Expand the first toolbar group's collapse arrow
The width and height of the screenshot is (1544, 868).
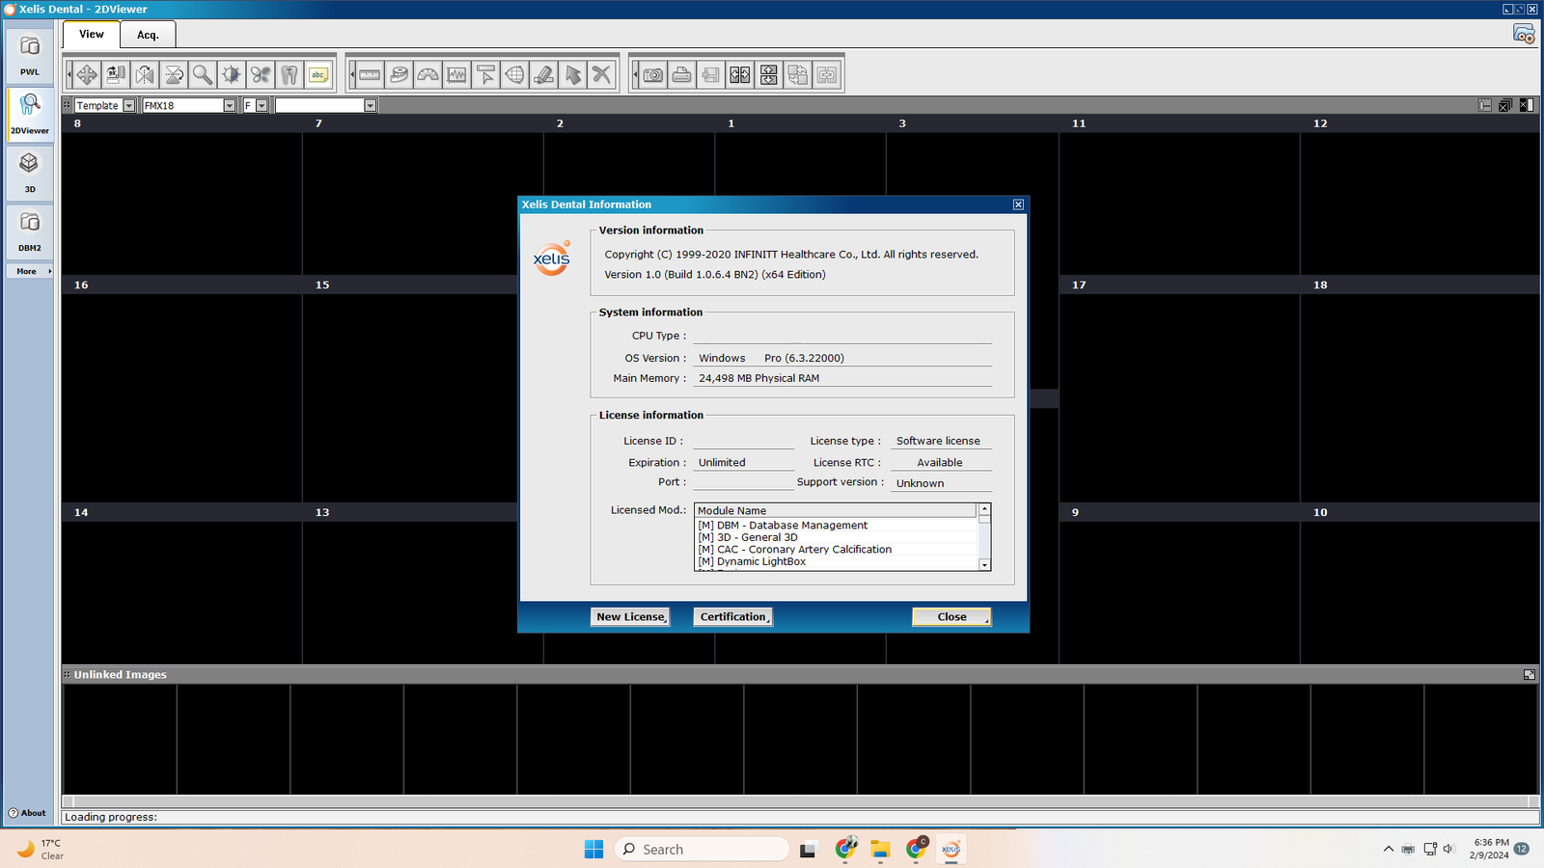tap(69, 74)
